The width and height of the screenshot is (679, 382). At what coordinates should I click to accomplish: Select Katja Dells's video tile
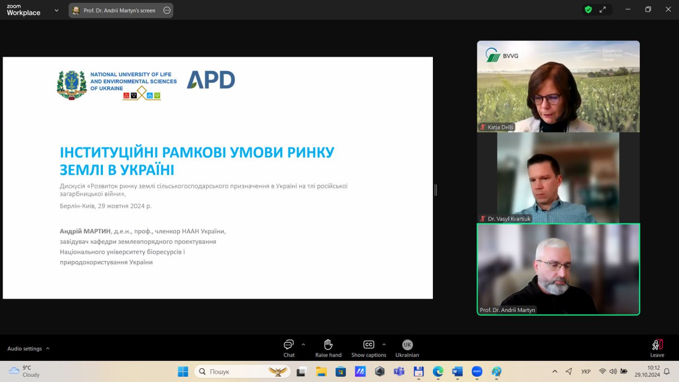coord(558,86)
